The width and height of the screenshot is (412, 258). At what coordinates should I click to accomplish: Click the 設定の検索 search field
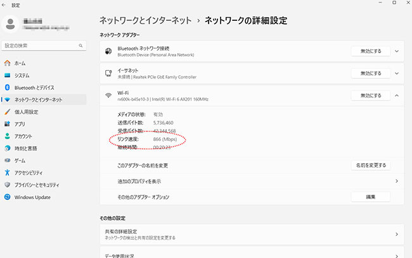(x=41, y=46)
